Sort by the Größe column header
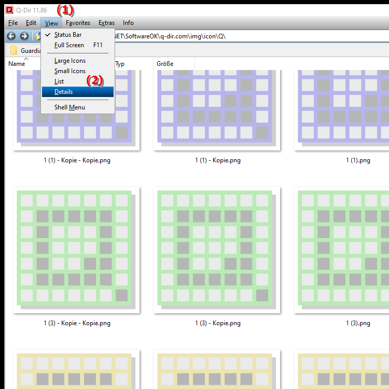 [174, 64]
